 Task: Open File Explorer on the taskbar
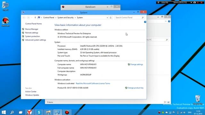click(x=48, y=112)
